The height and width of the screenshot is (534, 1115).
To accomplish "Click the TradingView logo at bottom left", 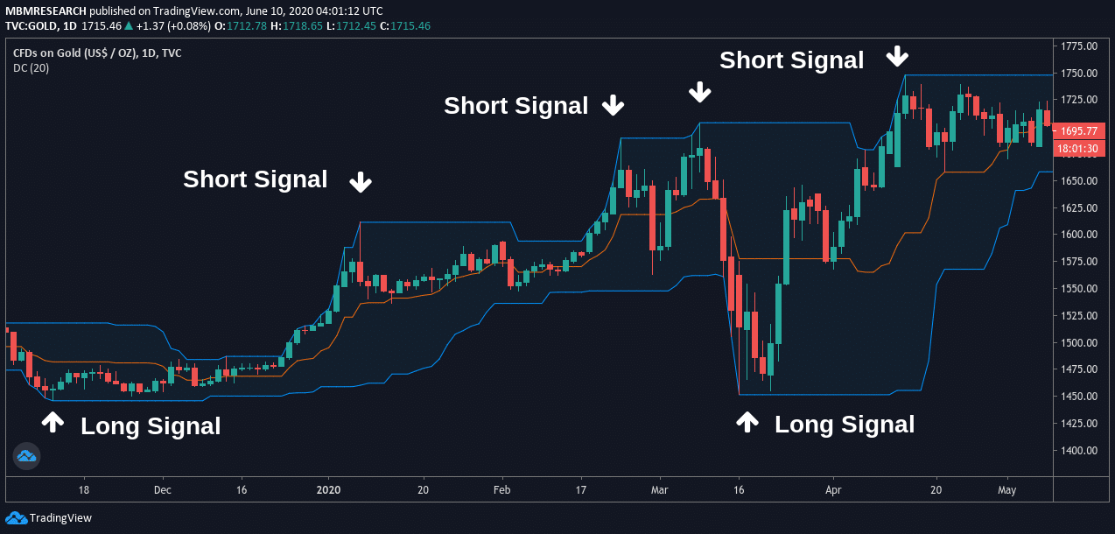I will (49, 517).
